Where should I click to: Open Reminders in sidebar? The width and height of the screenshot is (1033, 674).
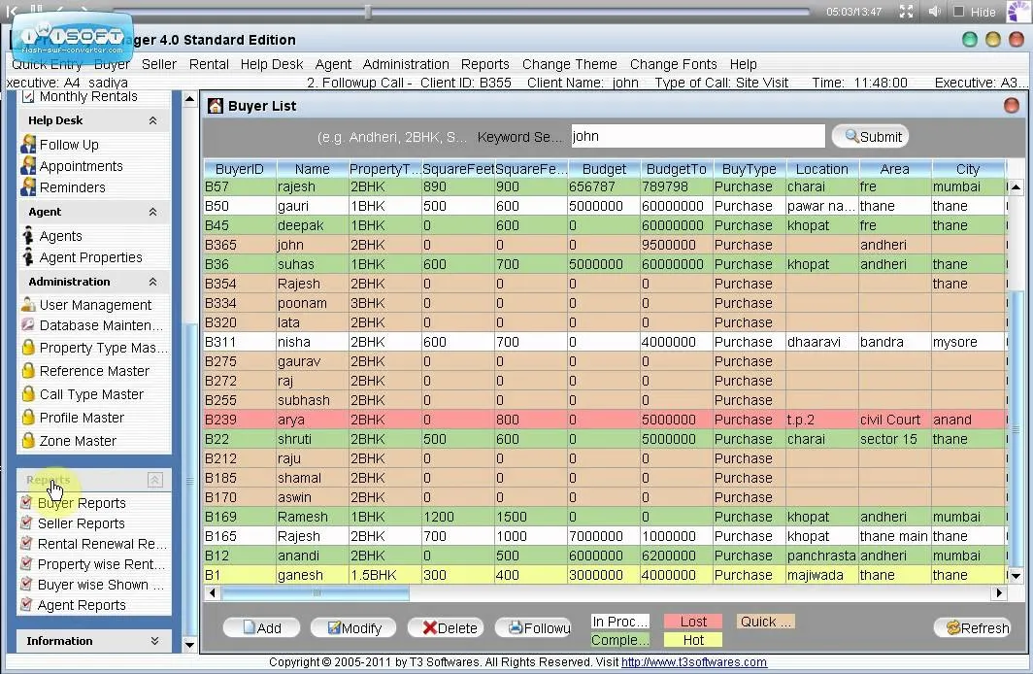(72, 187)
